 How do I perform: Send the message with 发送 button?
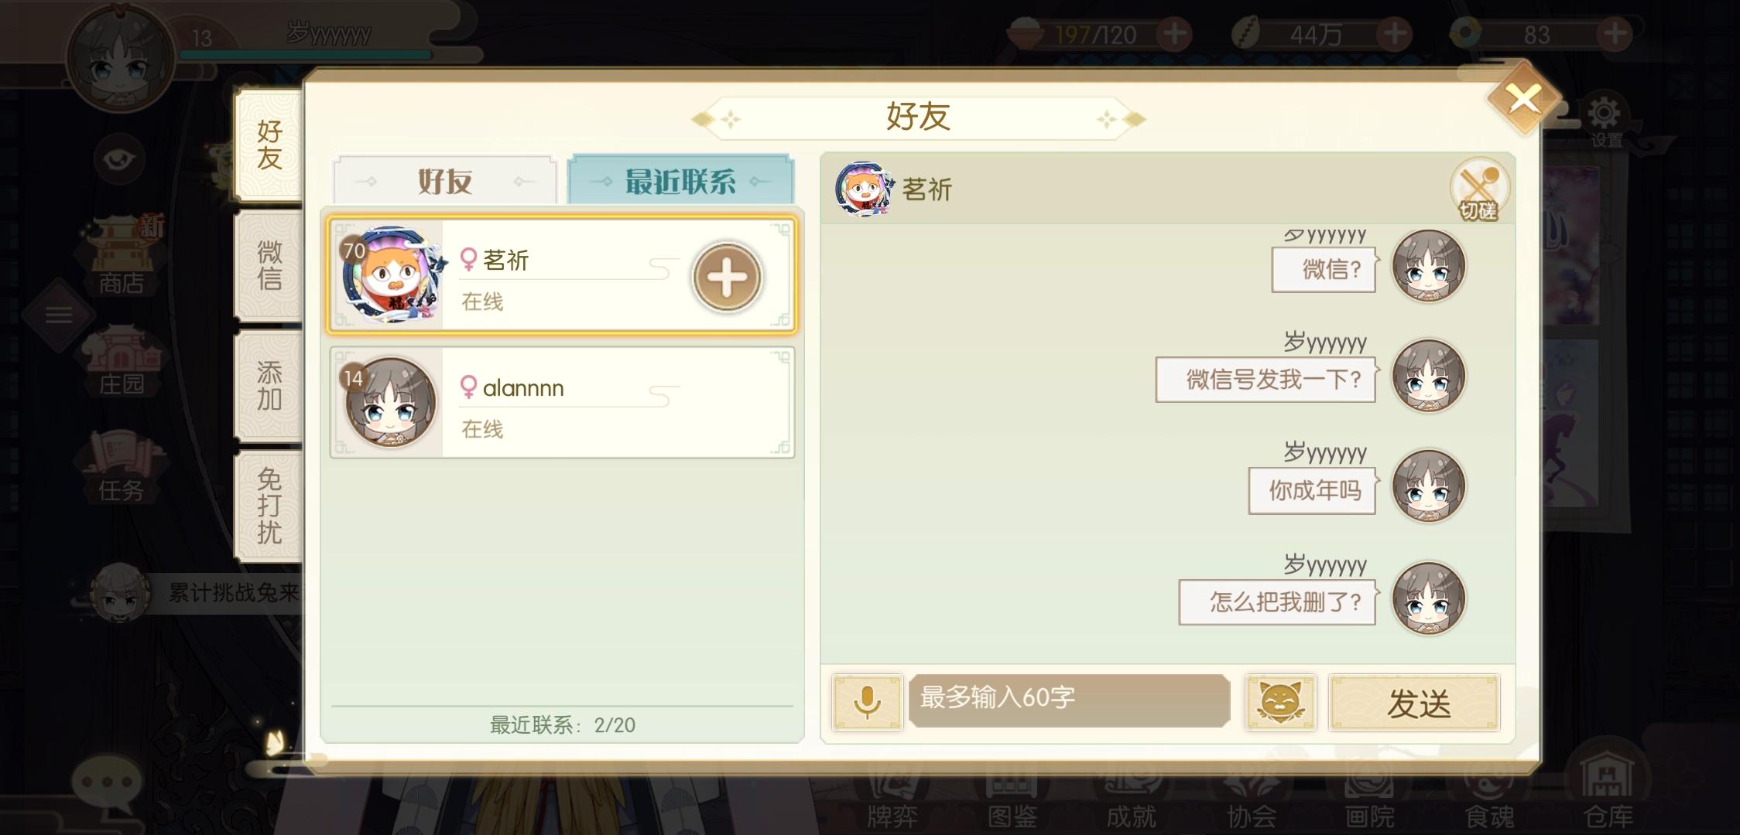pyautogui.click(x=1414, y=703)
